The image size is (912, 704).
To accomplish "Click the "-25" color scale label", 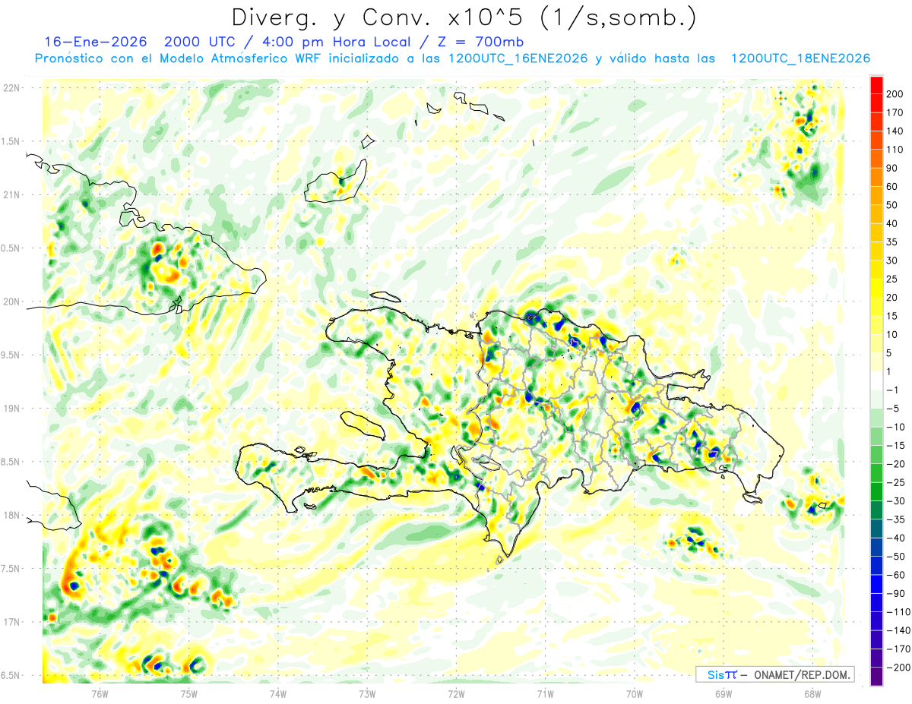I will point(897,482).
